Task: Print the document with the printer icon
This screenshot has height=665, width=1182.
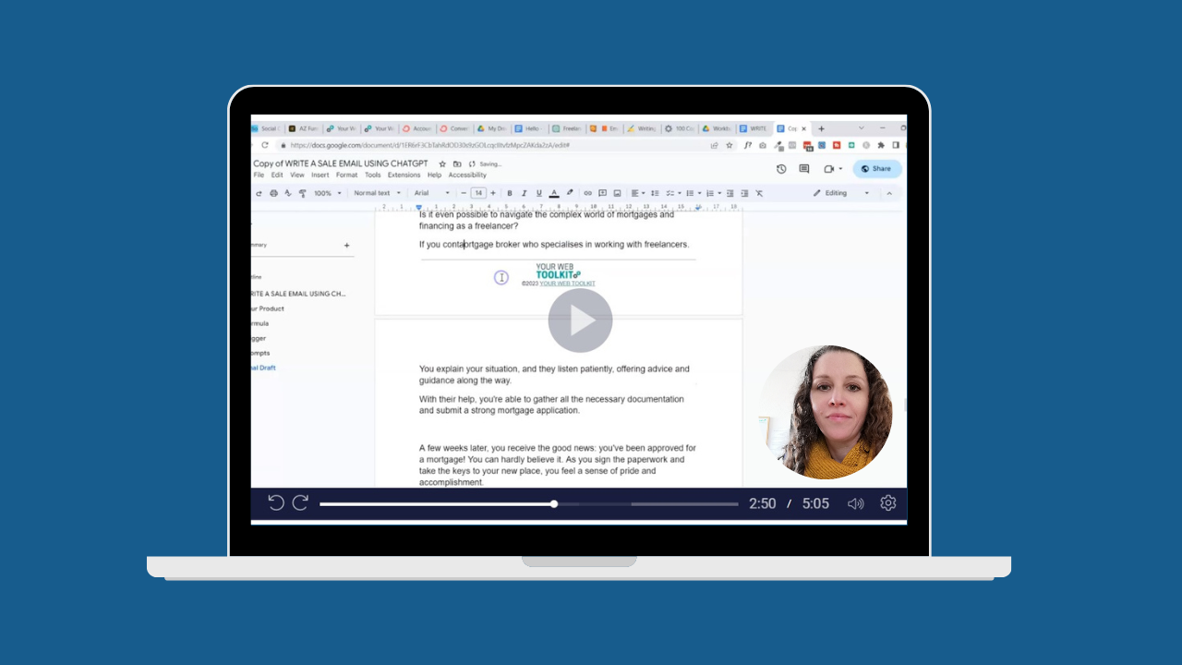Action: 273,193
